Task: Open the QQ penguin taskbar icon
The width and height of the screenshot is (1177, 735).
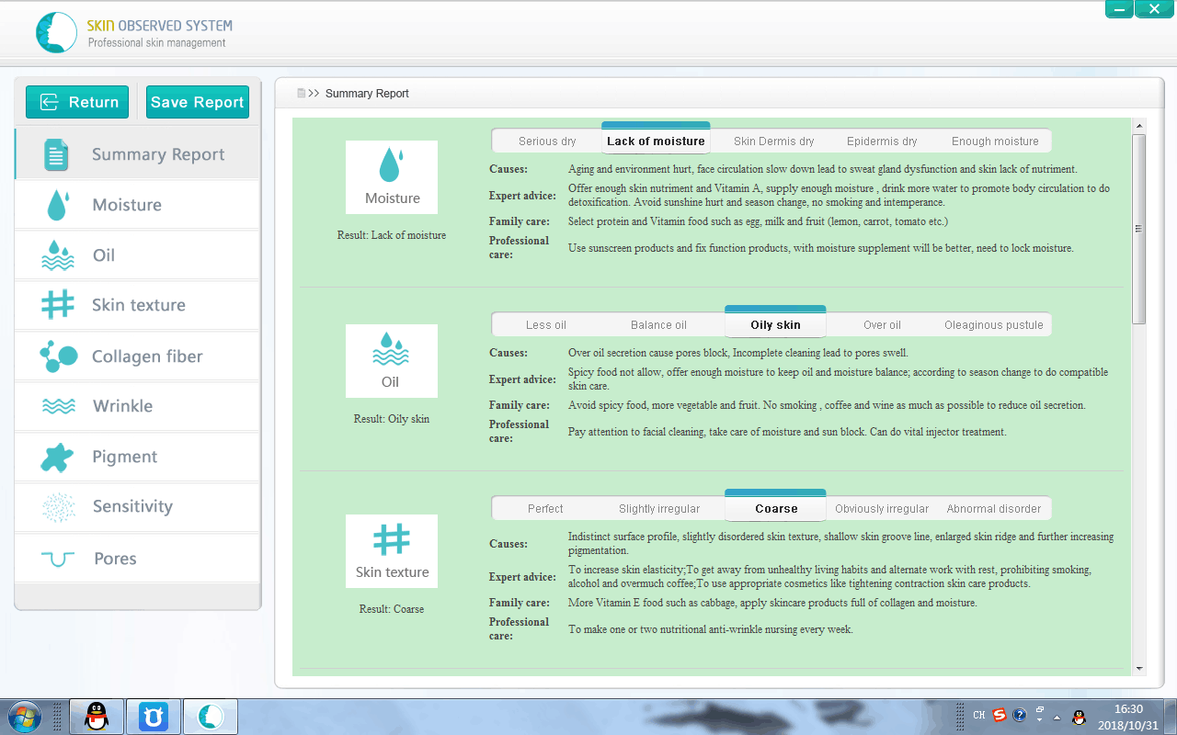Action: [x=97, y=716]
